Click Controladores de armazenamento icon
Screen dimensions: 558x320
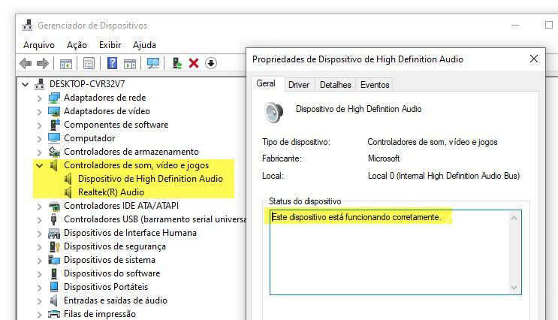point(54,152)
